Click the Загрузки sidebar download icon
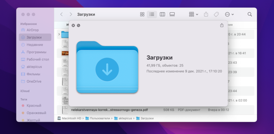The height and width of the screenshot is (134, 274). [23, 37]
